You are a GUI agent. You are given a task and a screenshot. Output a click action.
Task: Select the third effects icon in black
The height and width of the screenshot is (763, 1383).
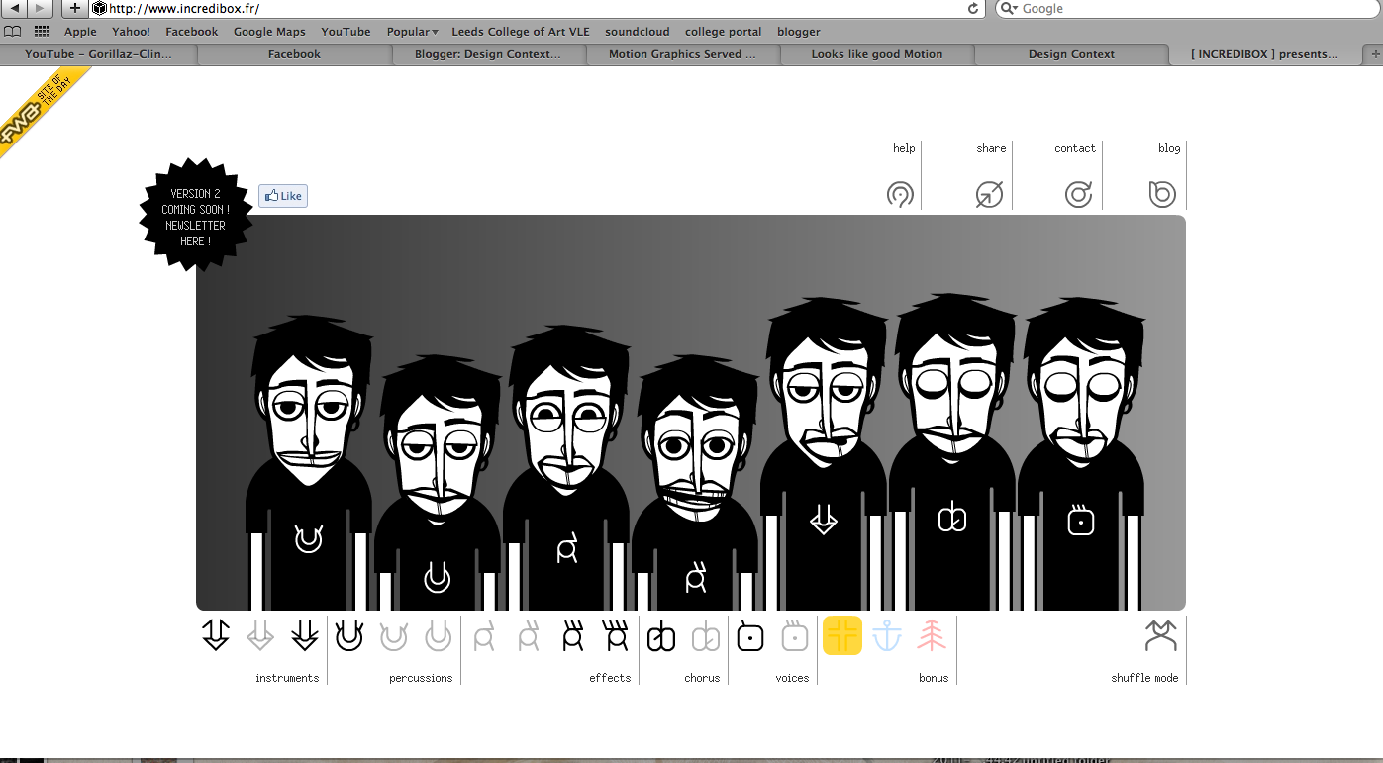(572, 635)
